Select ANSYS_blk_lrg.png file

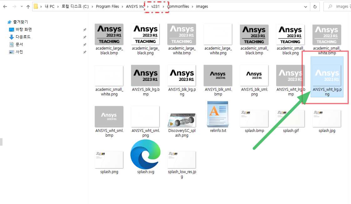(181, 80)
